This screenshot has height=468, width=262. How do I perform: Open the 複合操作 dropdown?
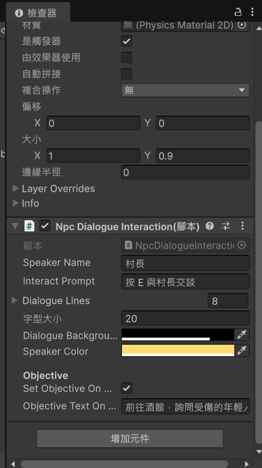coord(185,90)
